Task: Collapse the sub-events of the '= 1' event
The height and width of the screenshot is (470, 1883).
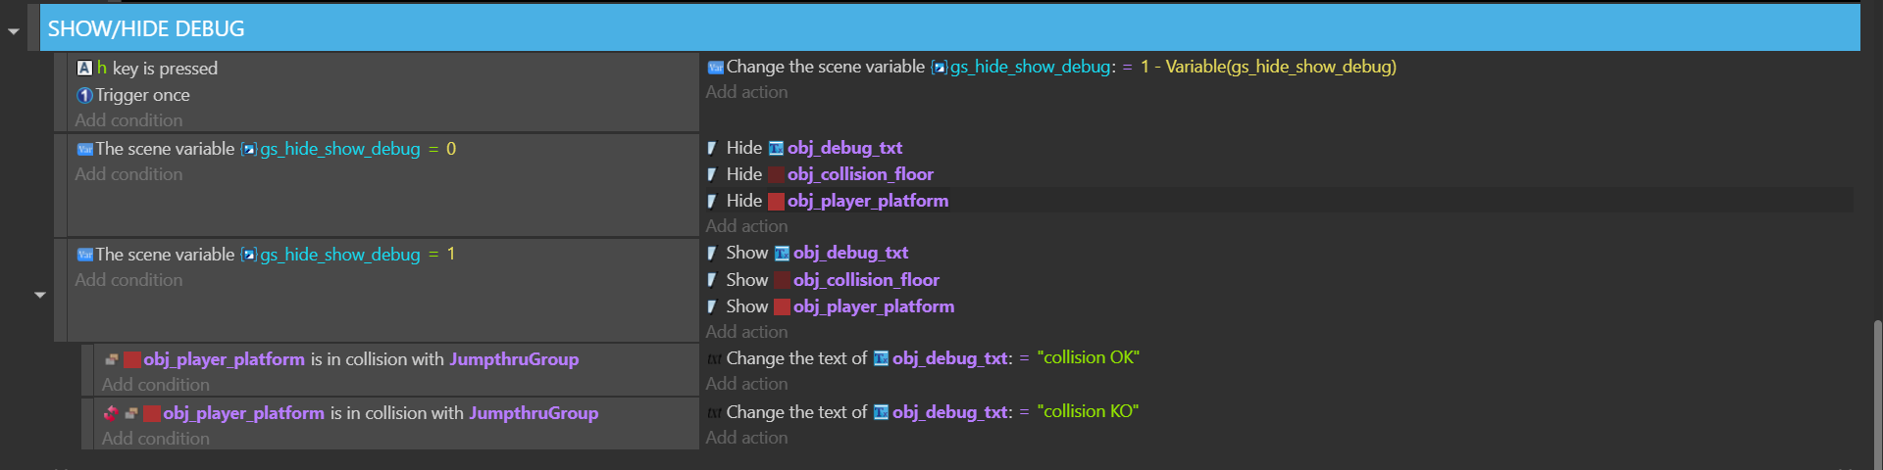Action: (x=40, y=295)
